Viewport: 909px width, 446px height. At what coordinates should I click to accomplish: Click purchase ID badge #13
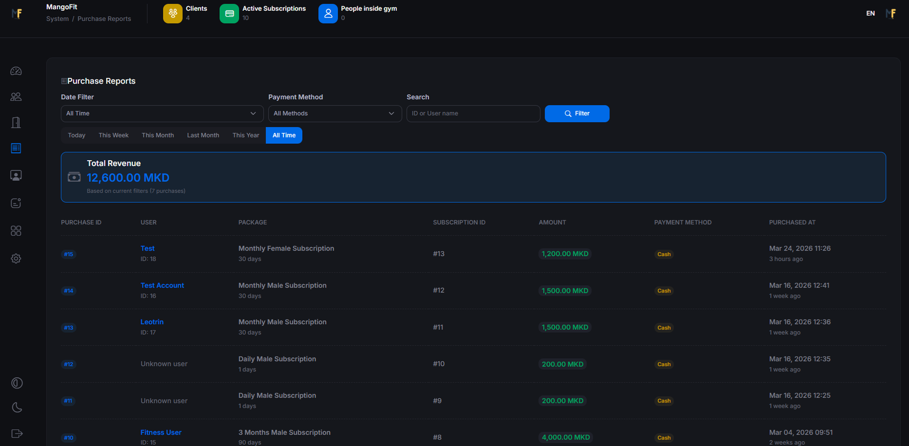[x=68, y=328]
